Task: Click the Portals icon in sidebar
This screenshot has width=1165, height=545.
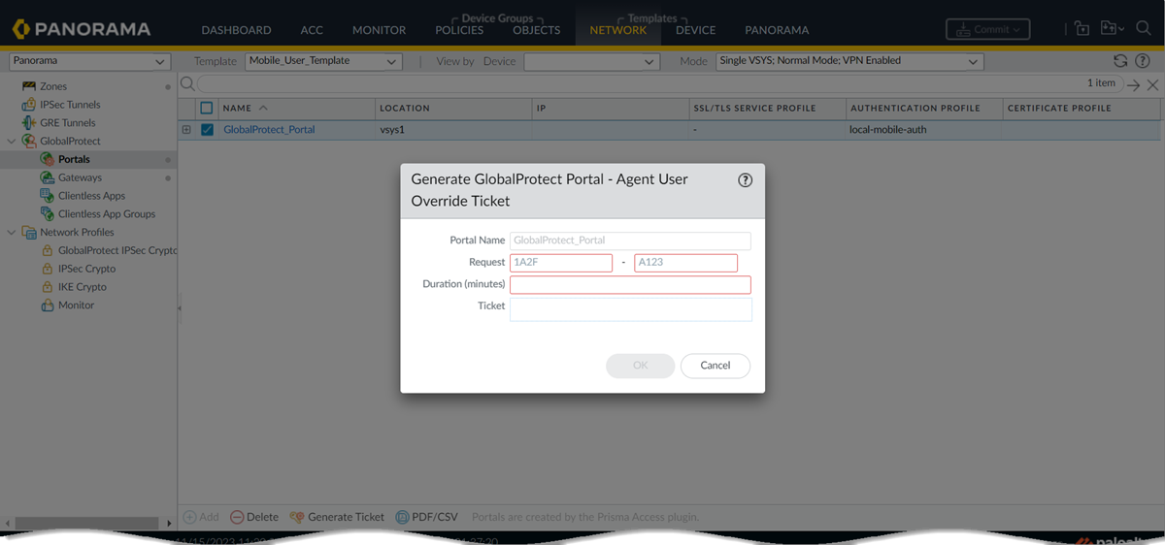Action: click(x=48, y=159)
